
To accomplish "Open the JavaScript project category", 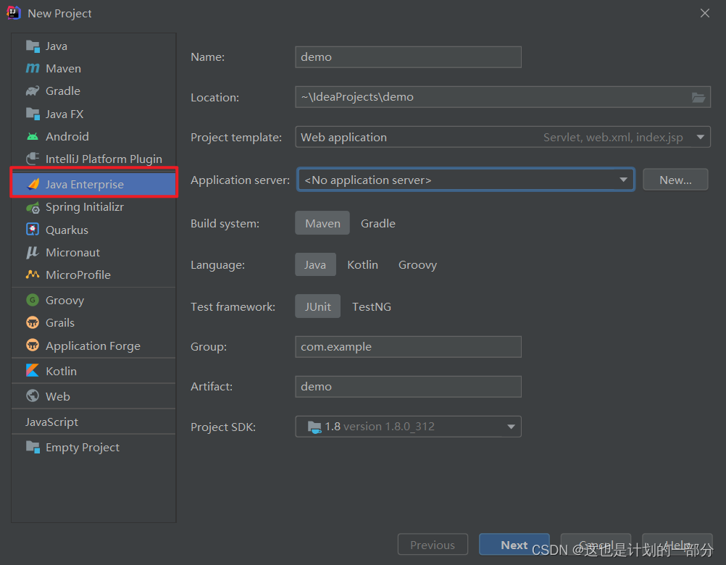I will [93, 422].
